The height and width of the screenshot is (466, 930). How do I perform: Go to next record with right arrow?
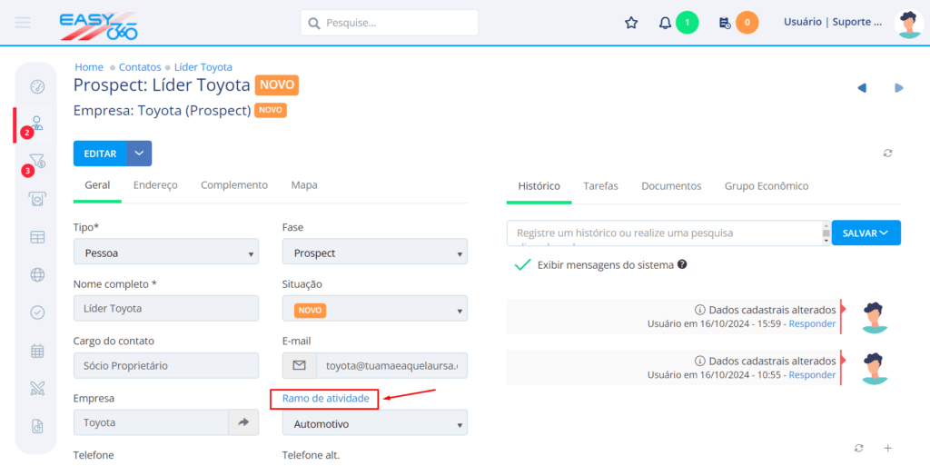point(899,88)
